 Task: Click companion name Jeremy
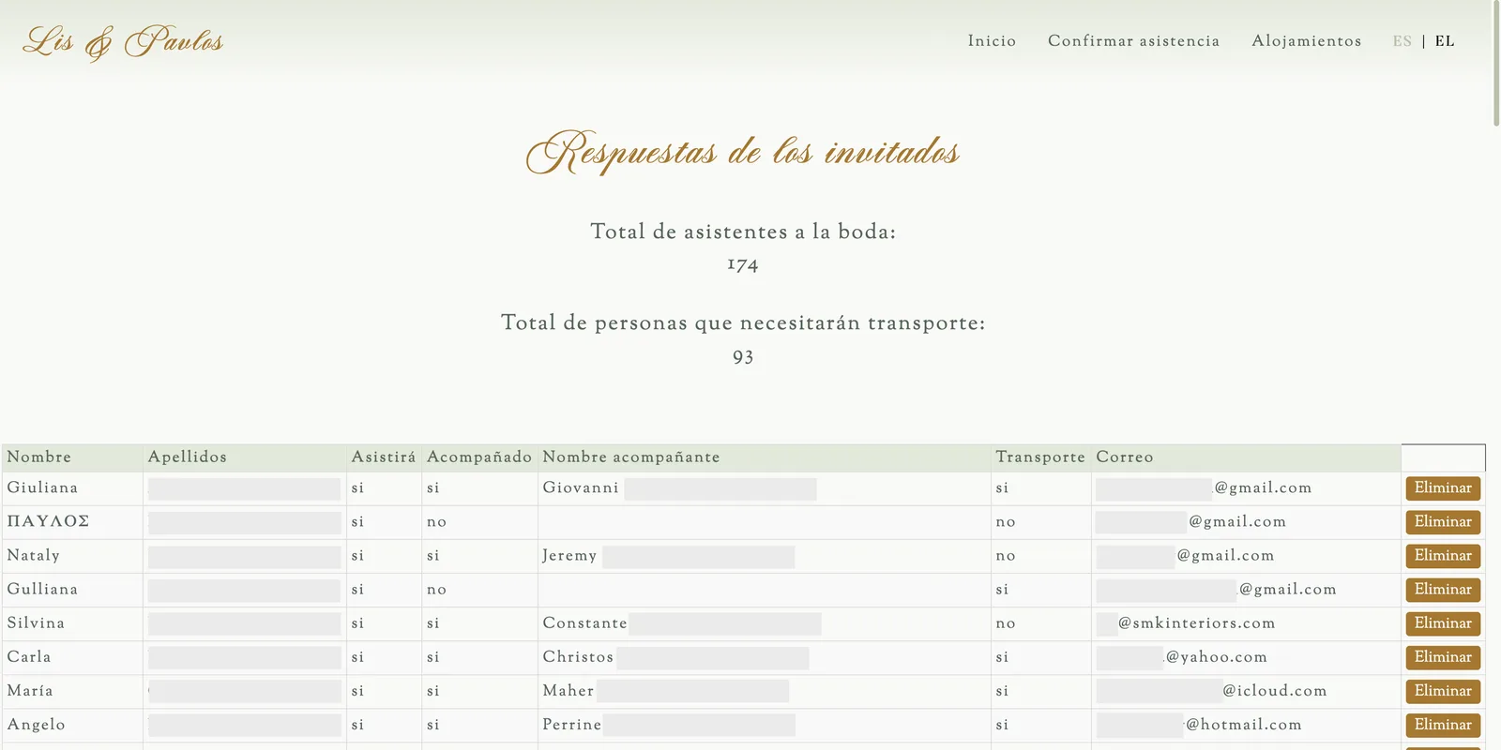(569, 555)
